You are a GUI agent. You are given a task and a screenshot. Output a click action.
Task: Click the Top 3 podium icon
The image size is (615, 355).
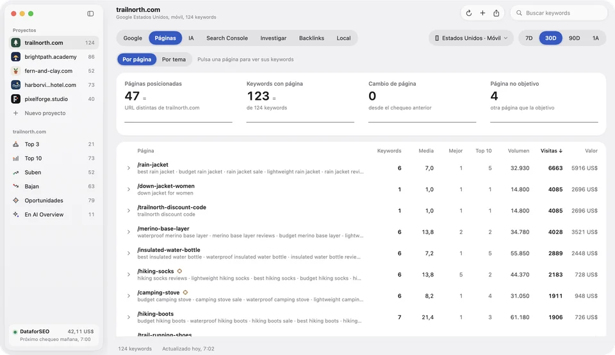click(x=15, y=144)
